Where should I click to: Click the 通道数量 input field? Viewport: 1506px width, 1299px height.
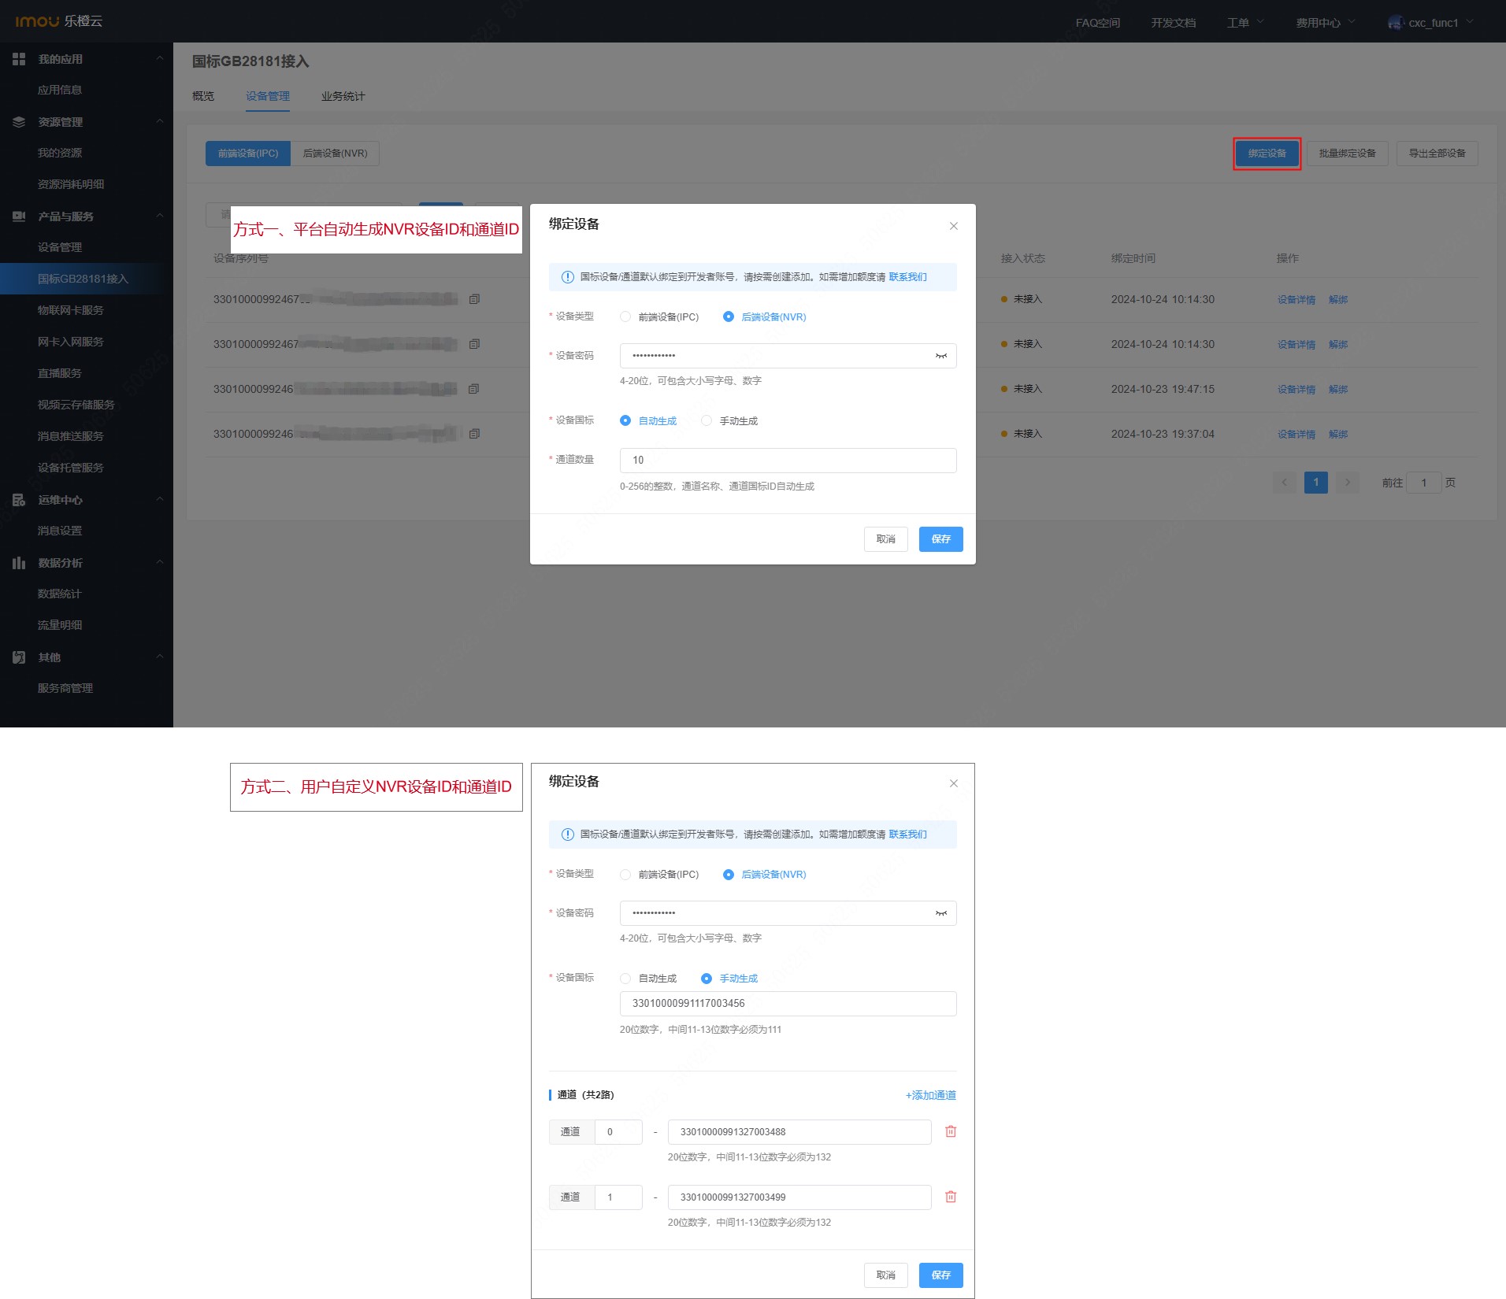pyautogui.click(x=788, y=461)
